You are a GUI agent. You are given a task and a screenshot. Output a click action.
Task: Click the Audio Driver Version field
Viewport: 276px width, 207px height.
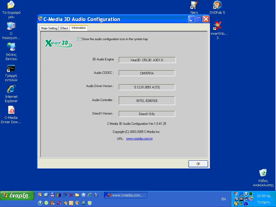(147, 87)
